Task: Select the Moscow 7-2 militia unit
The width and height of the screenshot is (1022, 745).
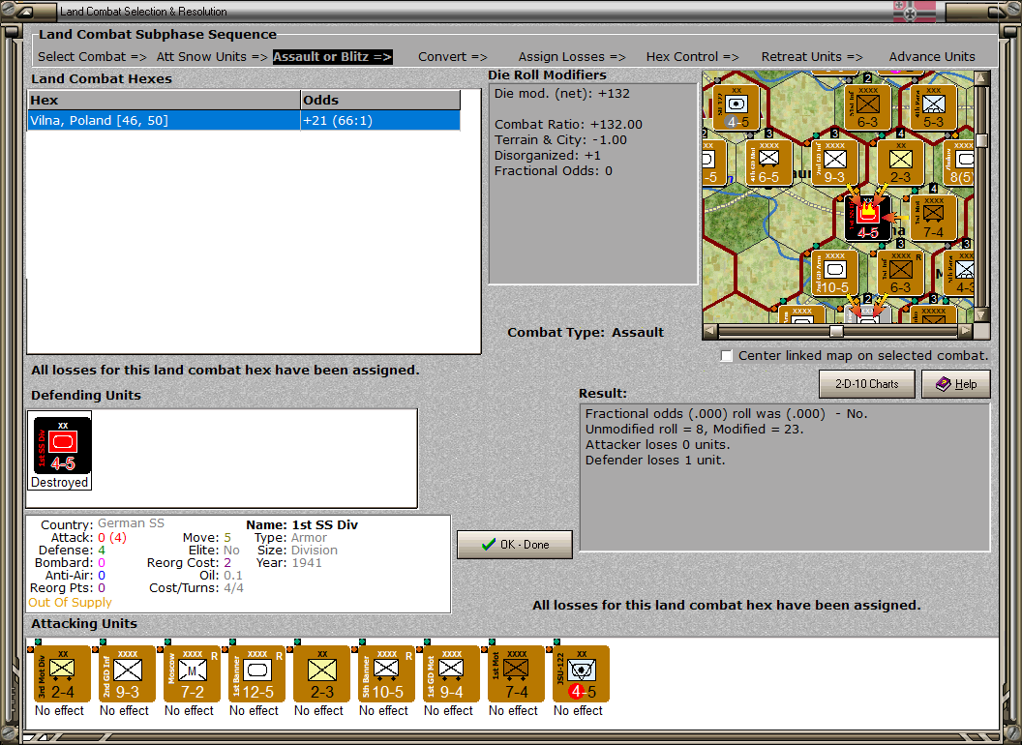Action: pos(192,674)
